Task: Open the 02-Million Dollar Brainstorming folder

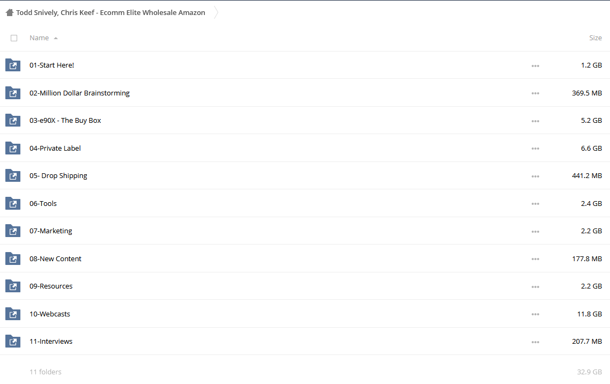Action: point(79,93)
